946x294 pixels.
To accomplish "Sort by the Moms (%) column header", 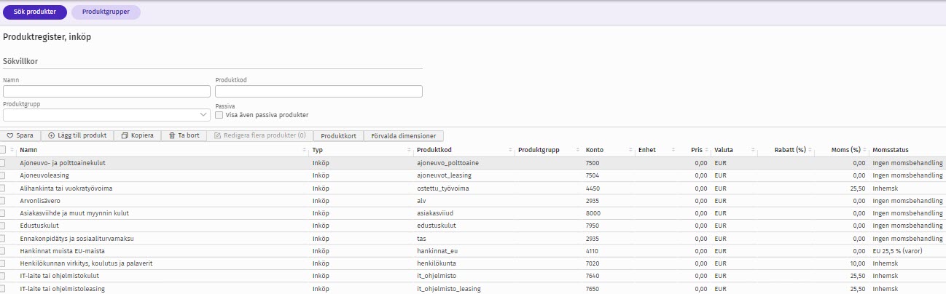I will [x=846, y=150].
